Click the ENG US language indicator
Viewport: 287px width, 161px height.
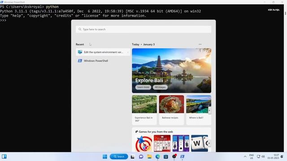[x=252, y=157]
